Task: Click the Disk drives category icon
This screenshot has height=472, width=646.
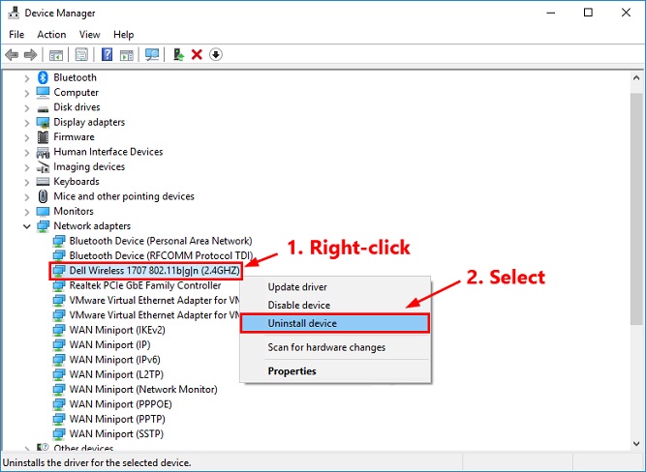Action: tap(43, 107)
